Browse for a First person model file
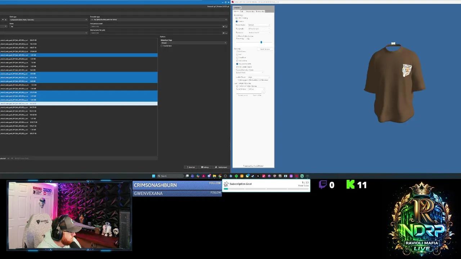Screen dimensions: 461x259 (x=226, y=26)
